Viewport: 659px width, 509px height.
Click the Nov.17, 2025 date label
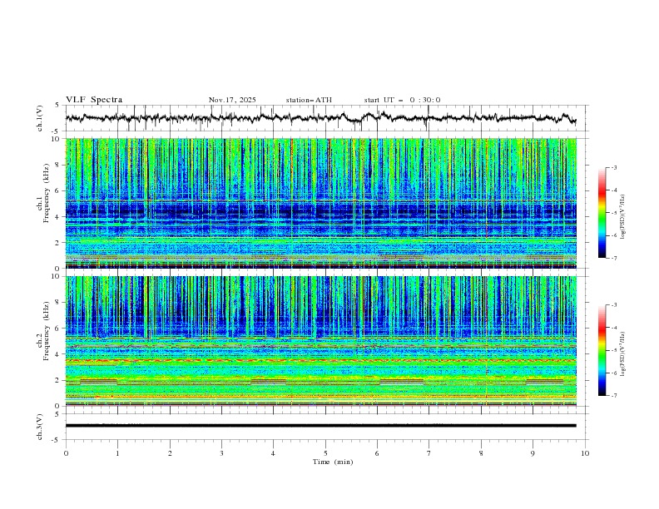pos(232,100)
